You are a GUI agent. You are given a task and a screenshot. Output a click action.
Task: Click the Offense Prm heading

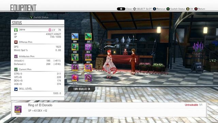(x=26, y=42)
